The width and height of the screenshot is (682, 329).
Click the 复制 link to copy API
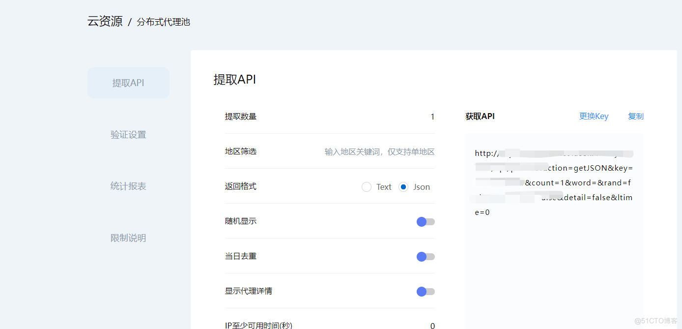636,116
